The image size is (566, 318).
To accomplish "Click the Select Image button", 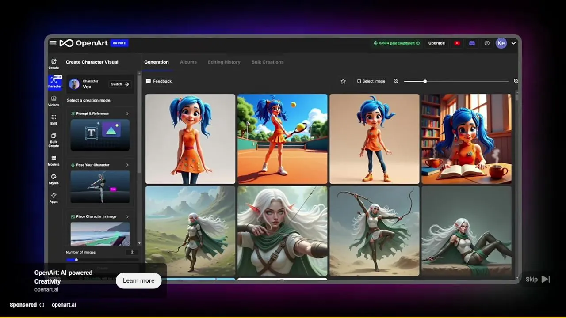I will 371,81.
